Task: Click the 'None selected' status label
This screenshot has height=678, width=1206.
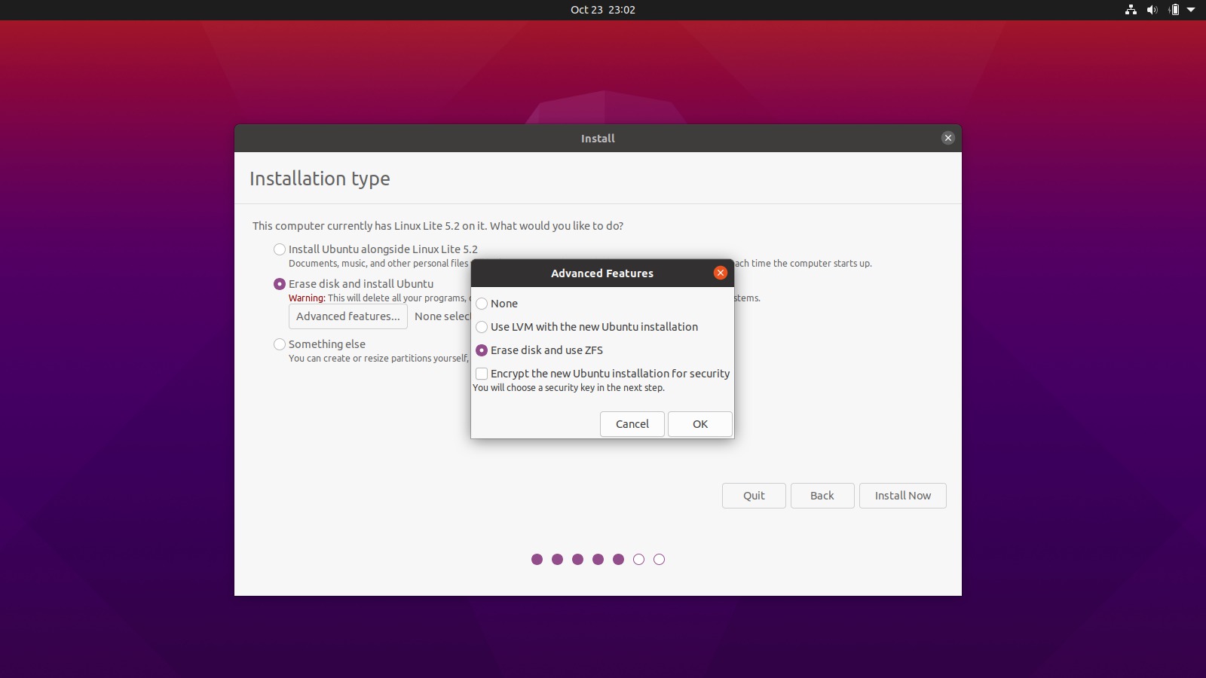Action: [442, 316]
